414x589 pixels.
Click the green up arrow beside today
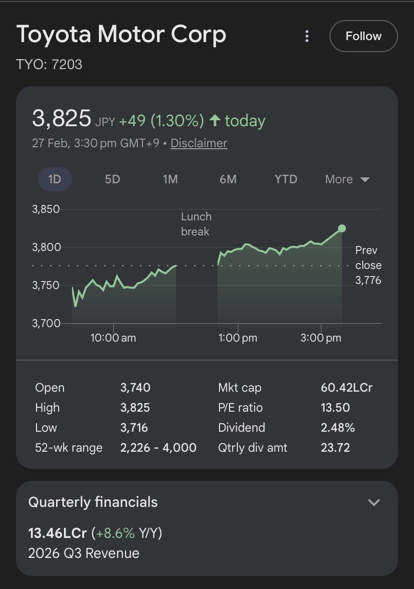coord(215,121)
